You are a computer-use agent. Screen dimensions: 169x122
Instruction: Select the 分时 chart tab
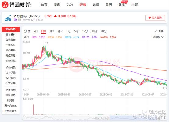27,31
